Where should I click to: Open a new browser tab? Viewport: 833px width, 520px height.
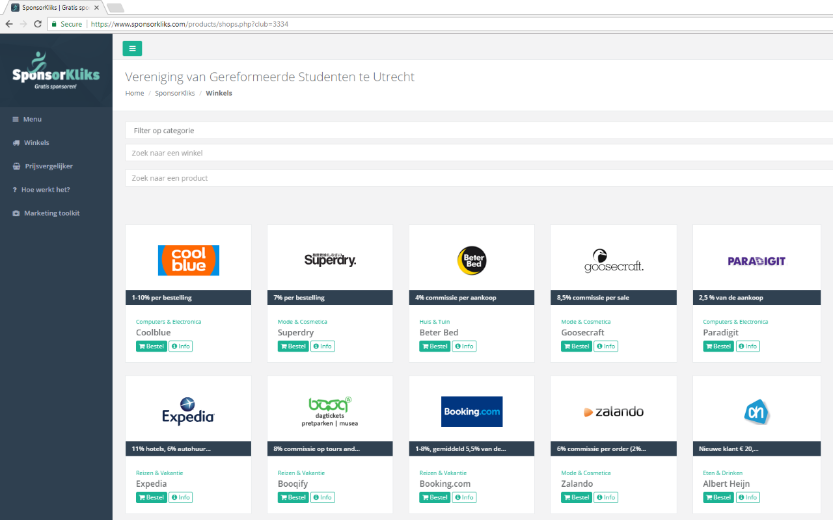coord(115,8)
